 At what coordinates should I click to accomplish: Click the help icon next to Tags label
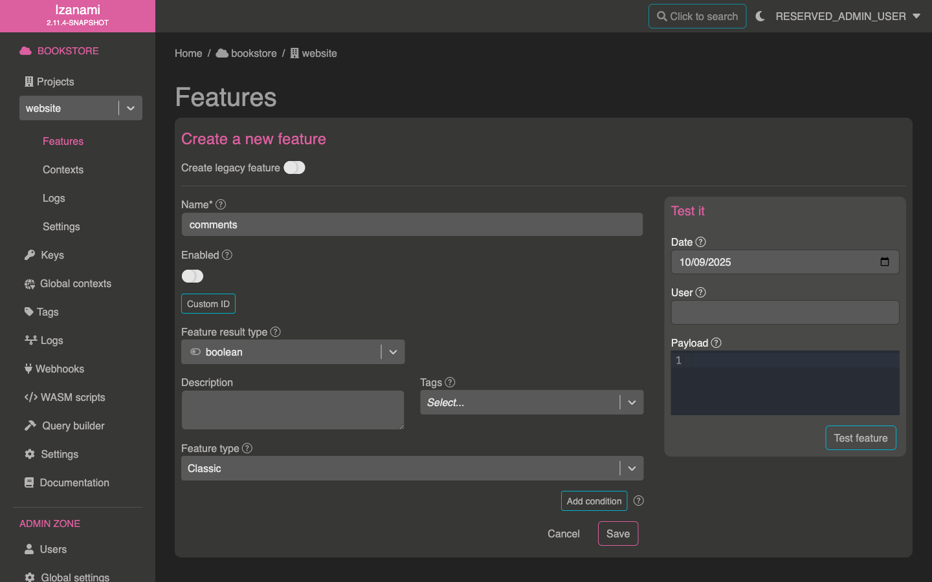(x=450, y=382)
